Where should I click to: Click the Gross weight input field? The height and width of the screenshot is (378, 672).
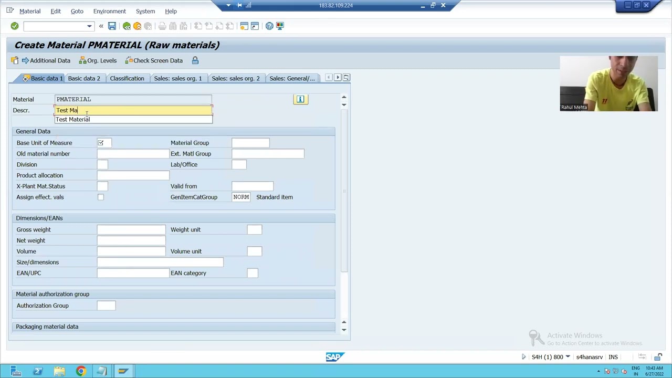pyautogui.click(x=131, y=229)
